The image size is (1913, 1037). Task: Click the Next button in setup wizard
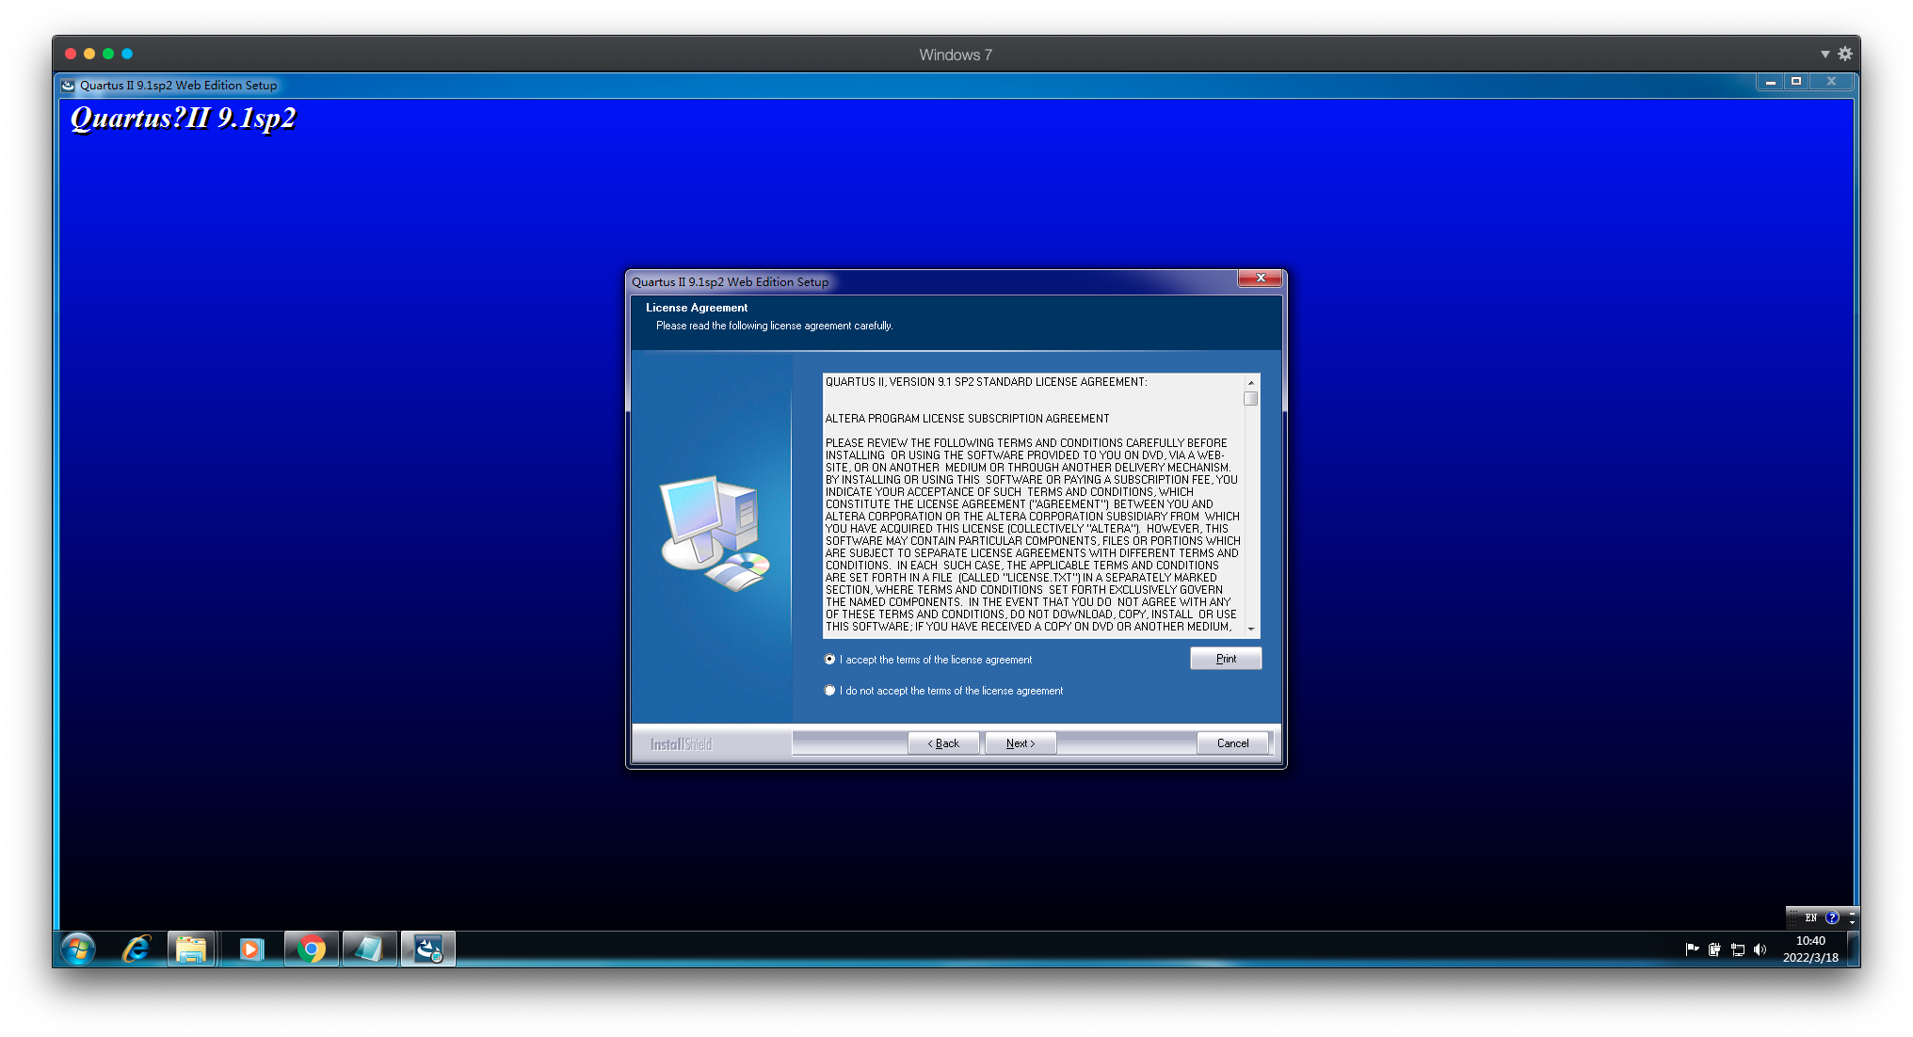click(x=1021, y=743)
